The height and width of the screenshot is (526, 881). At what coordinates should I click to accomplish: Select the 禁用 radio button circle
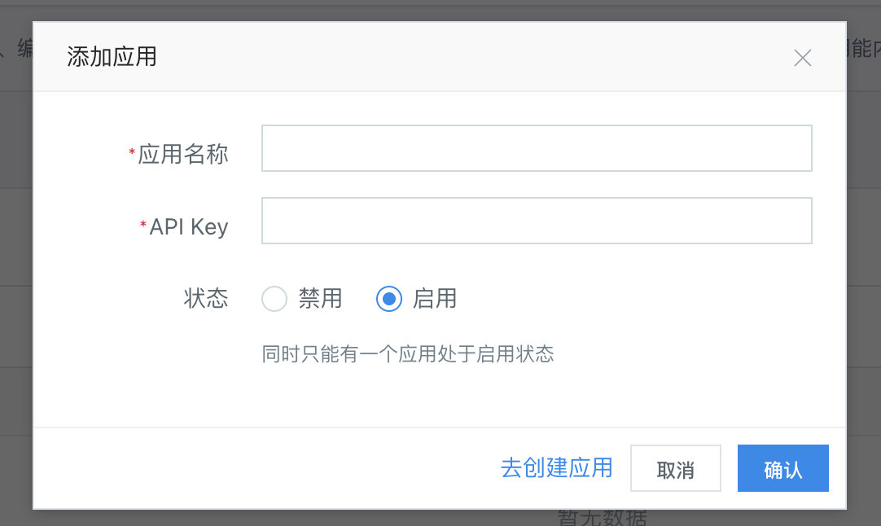point(274,299)
